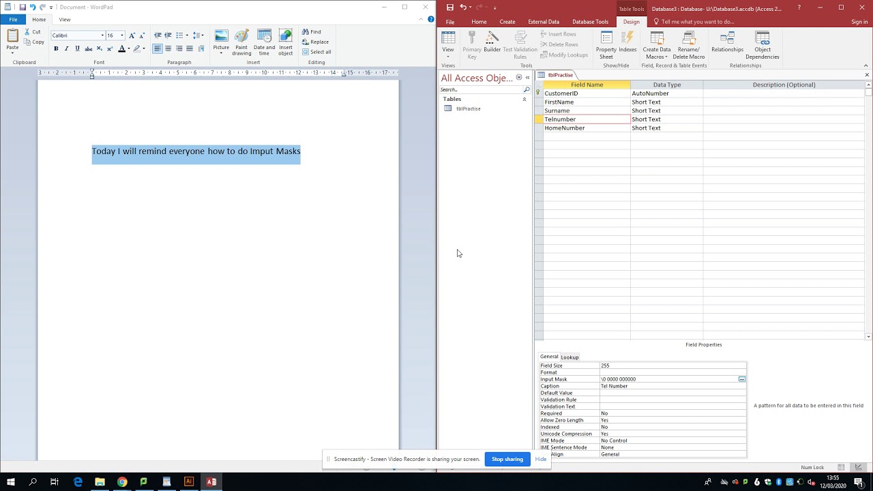The width and height of the screenshot is (873, 491).
Task: Click Paint drawing icon in WordPad
Action: (241, 42)
